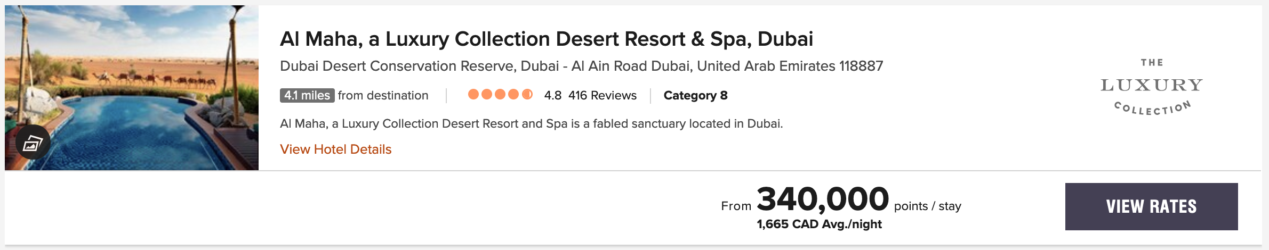Select the Category 8 label
This screenshot has width=1269, height=250.
tap(695, 96)
